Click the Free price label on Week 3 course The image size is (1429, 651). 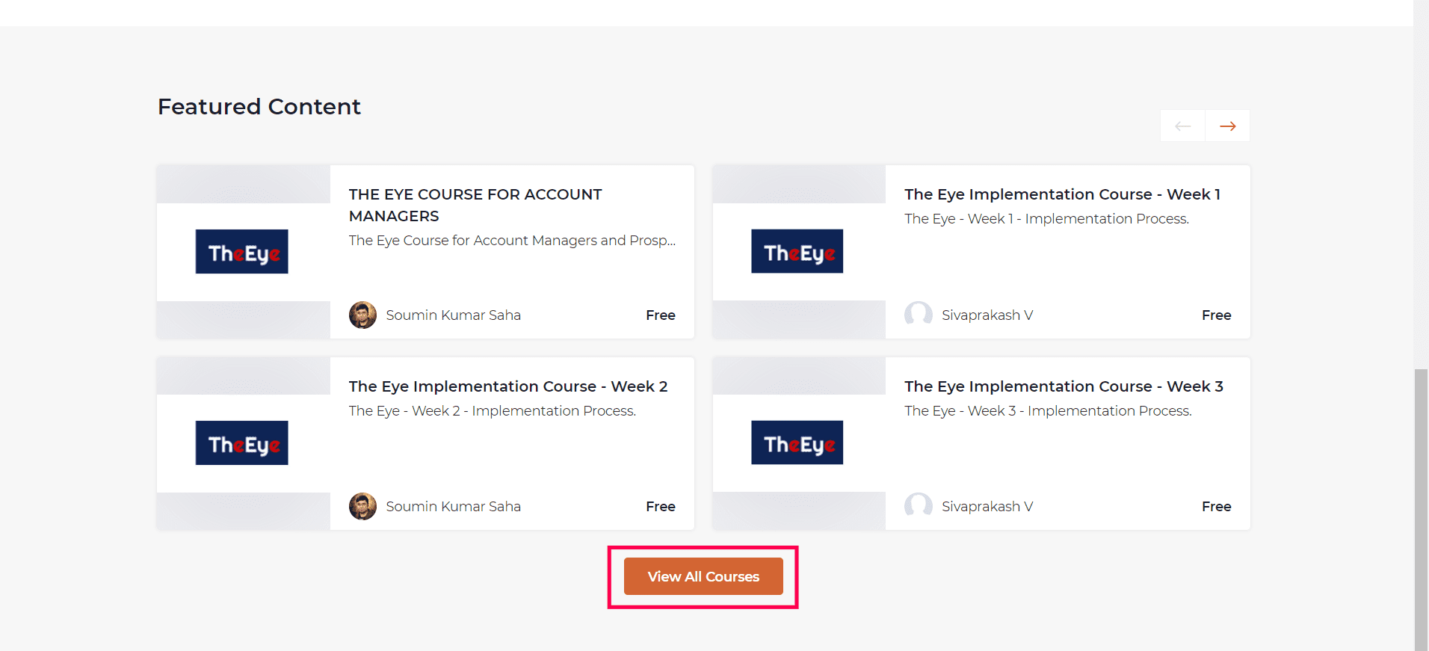(1216, 507)
